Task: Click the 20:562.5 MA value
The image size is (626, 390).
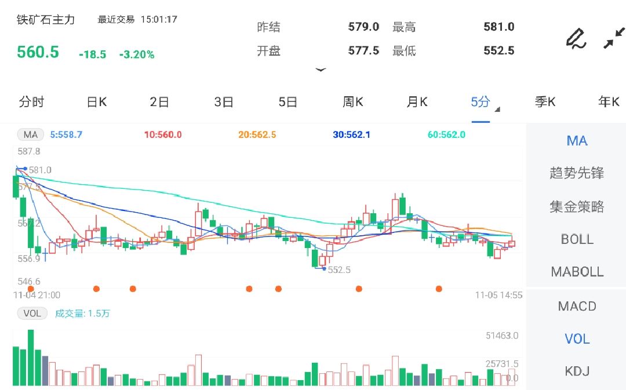Action: pos(257,135)
